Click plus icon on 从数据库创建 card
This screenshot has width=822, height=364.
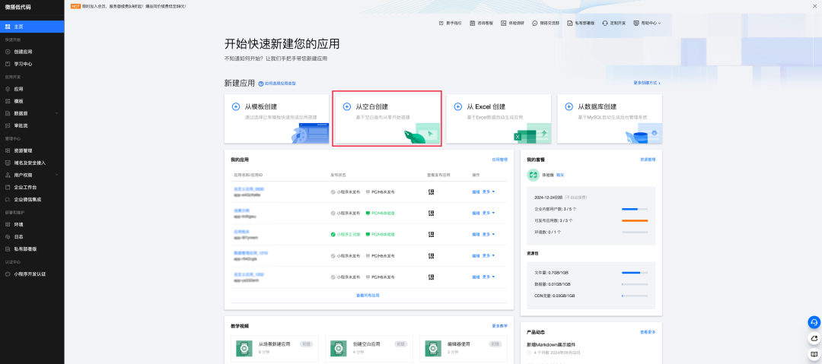tap(569, 106)
